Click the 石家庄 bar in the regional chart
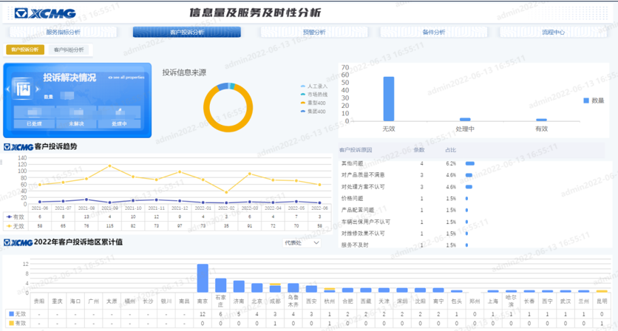Image resolution: width=618 pixels, height=331 pixels. [x=221, y=285]
